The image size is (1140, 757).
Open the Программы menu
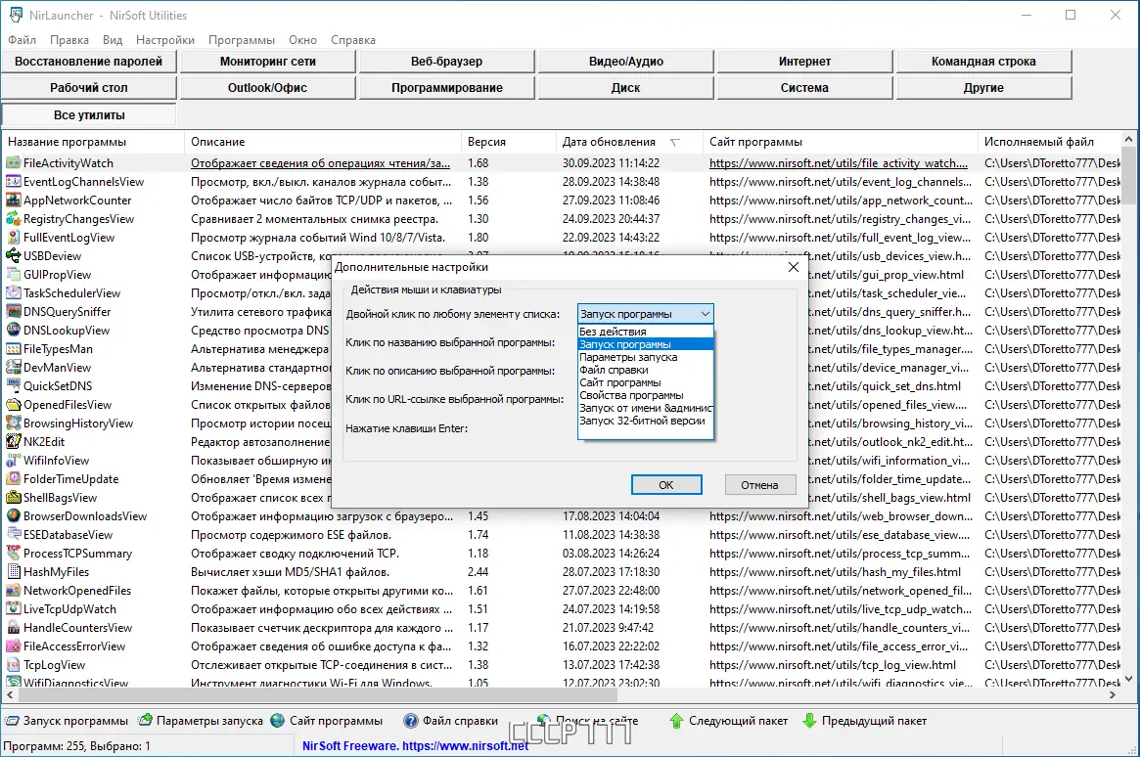click(242, 40)
